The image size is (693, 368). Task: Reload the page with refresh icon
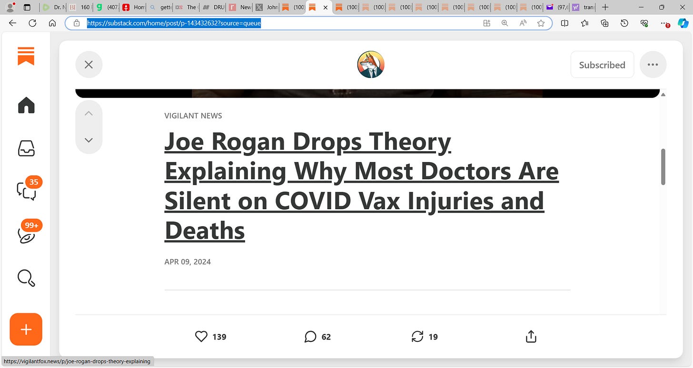[32, 23]
